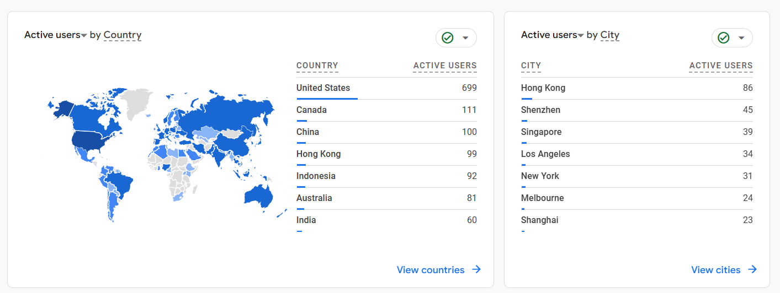Open the View countries link
Screen dimensions: 780x293
431,270
